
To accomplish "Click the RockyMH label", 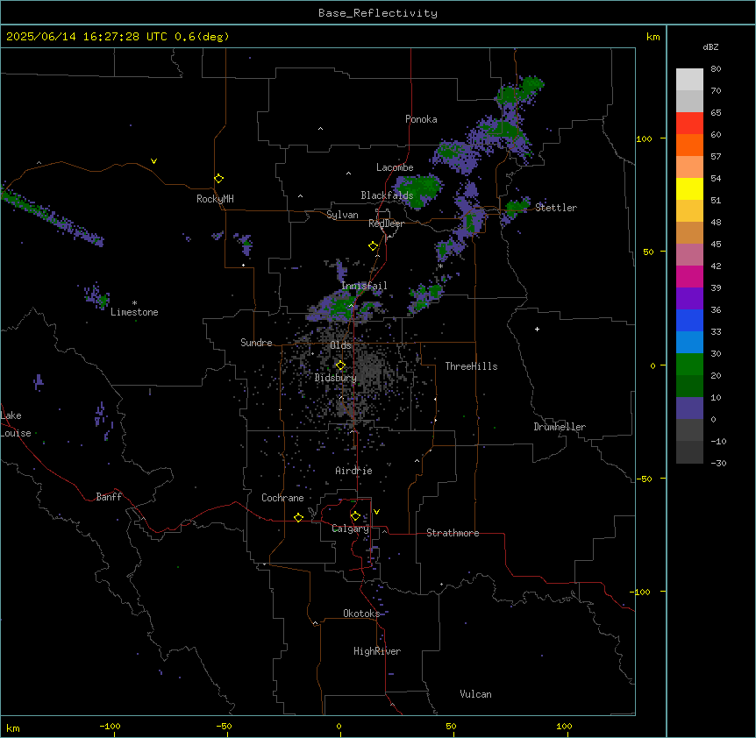I will point(215,199).
